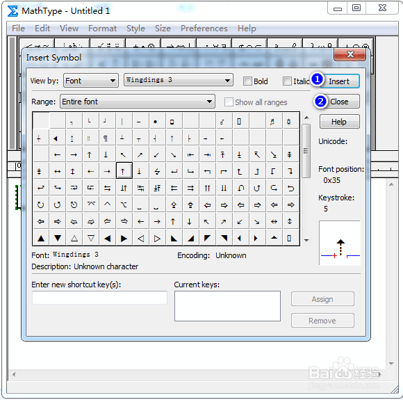This screenshot has width=403, height=400.
Task: Open the Size menu
Action: click(163, 29)
